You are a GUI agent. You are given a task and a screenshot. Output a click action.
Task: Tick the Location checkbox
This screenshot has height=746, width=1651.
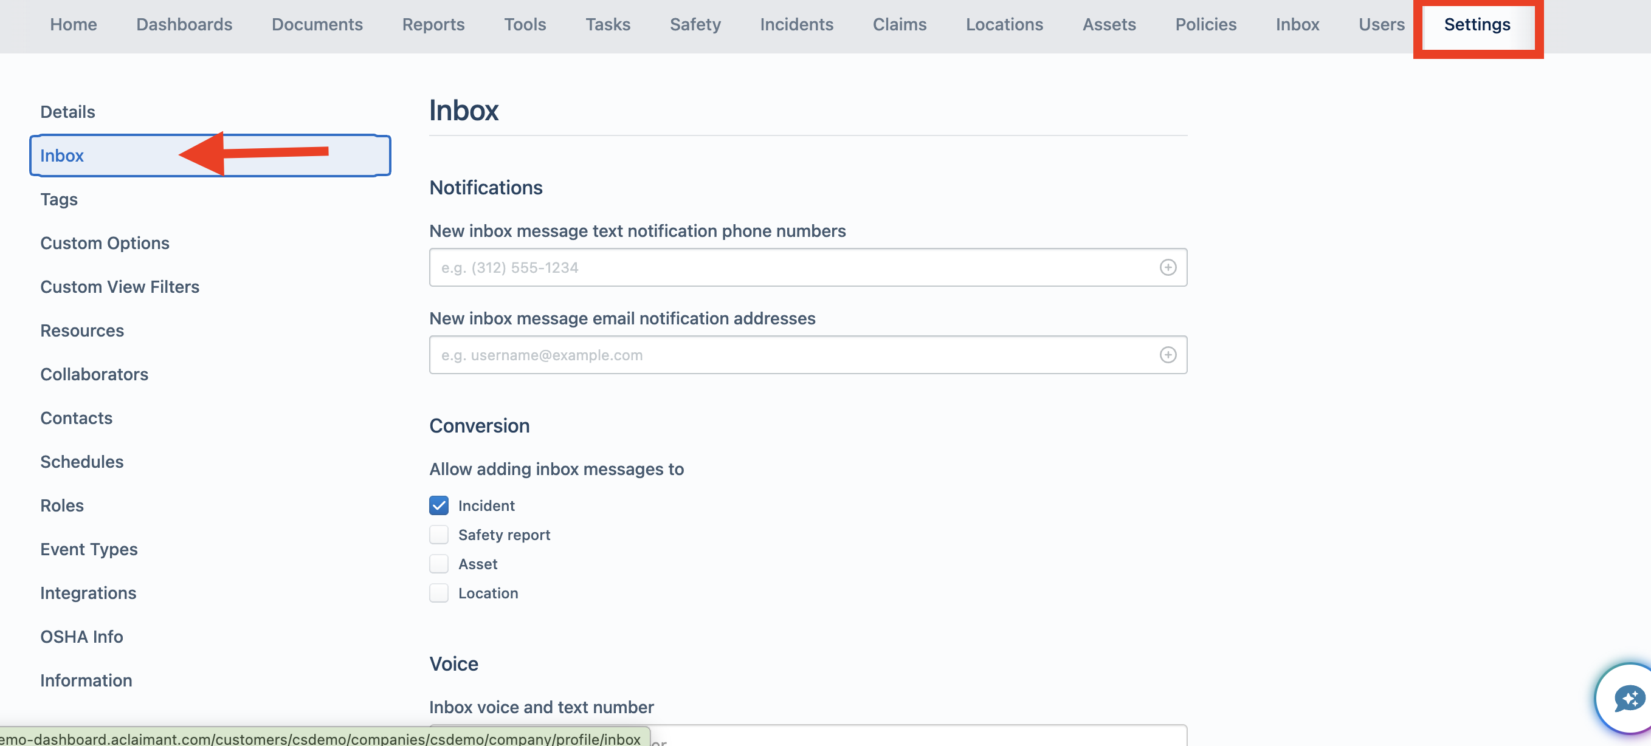439,594
